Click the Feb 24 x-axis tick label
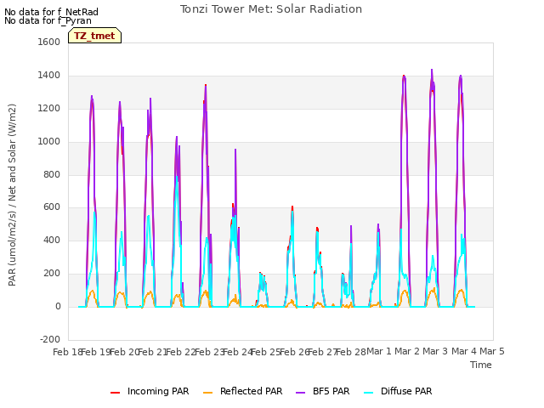 237,352
